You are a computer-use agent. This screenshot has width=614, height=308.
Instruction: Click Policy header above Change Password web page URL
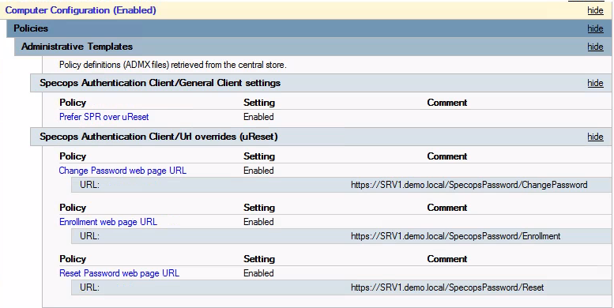pos(73,156)
